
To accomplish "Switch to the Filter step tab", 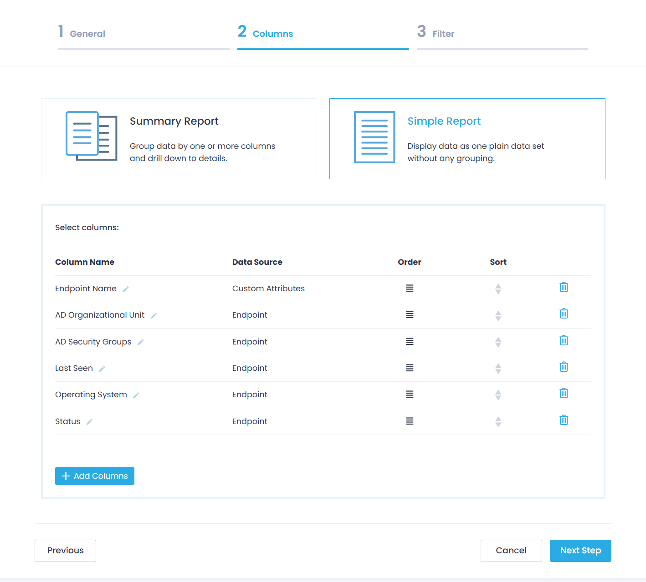I will pyautogui.click(x=443, y=34).
